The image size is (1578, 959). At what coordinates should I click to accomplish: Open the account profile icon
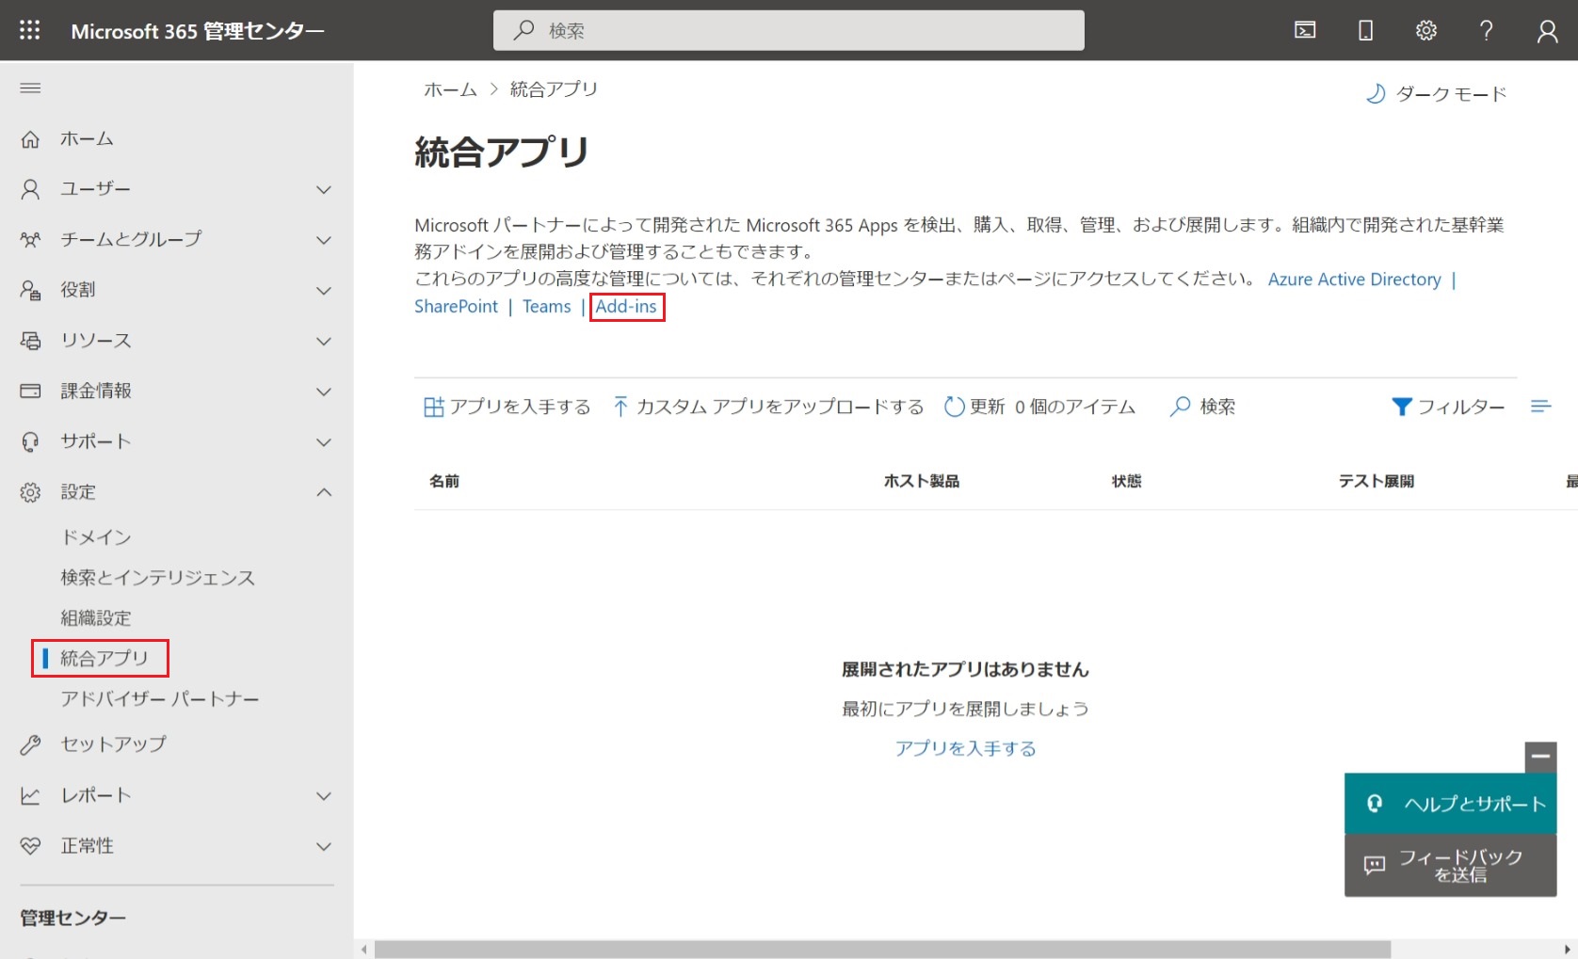coord(1547,31)
